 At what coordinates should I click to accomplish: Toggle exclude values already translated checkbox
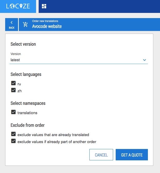[x=13, y=134]
